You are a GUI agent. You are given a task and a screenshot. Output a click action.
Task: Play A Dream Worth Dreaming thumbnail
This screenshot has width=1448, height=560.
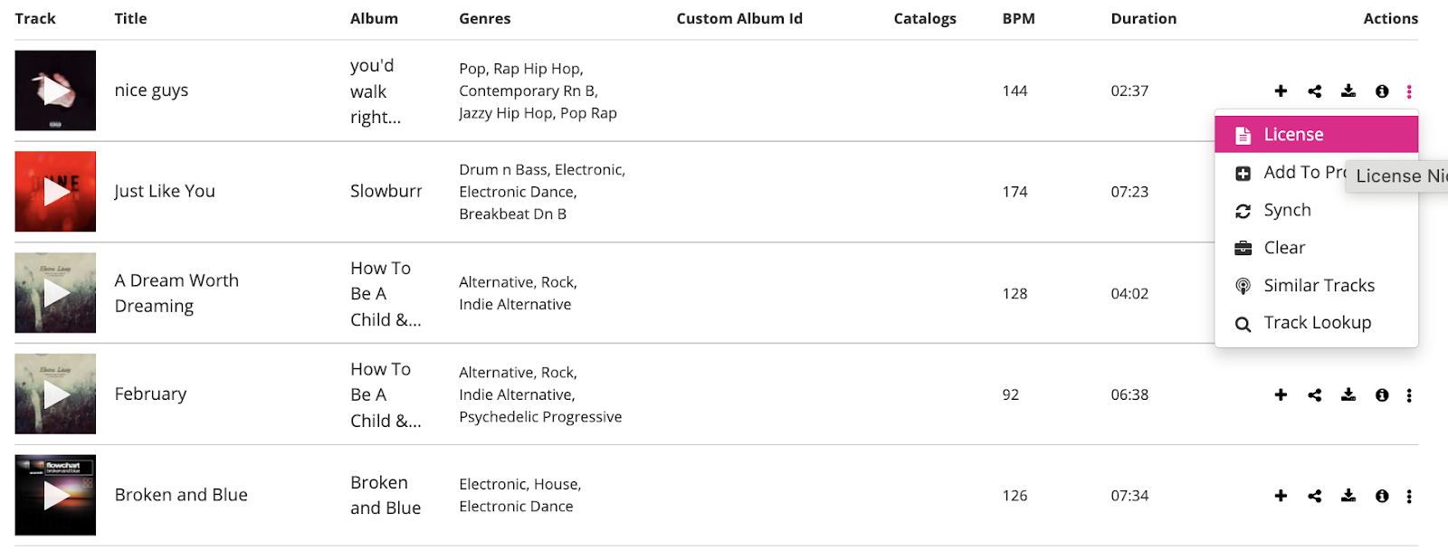click(x=55, y=293)
